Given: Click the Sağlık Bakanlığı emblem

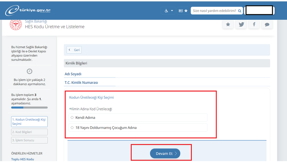Looking at the screenshot, I should click(x=16, y=24).
